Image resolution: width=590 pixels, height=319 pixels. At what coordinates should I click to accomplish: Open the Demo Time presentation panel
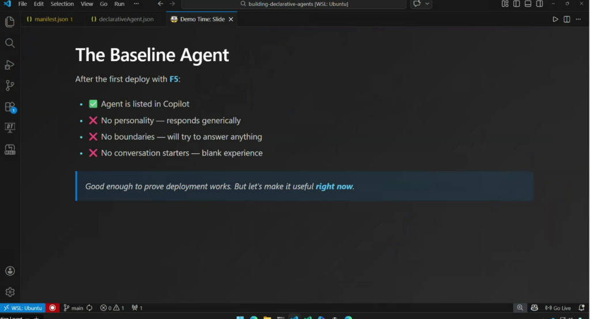(10, 128)
